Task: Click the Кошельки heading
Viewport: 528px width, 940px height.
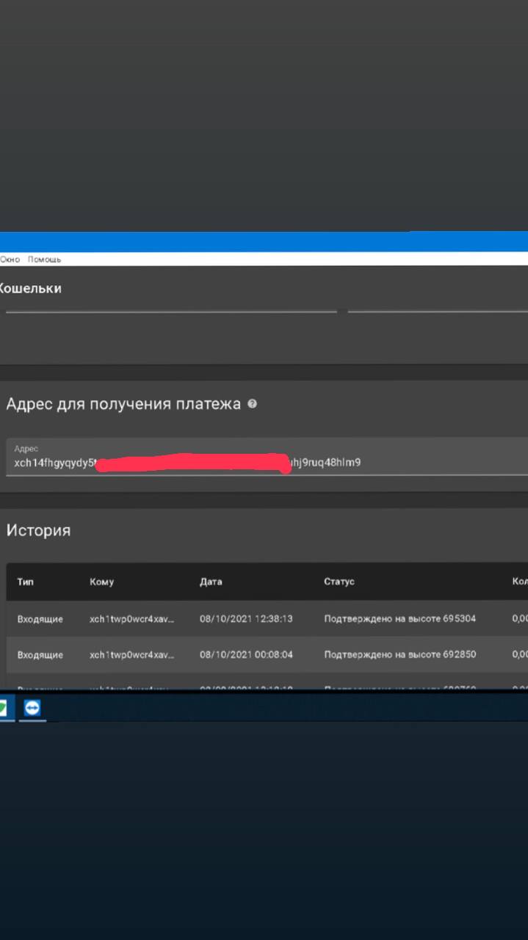Action: [x=30, y=289]
